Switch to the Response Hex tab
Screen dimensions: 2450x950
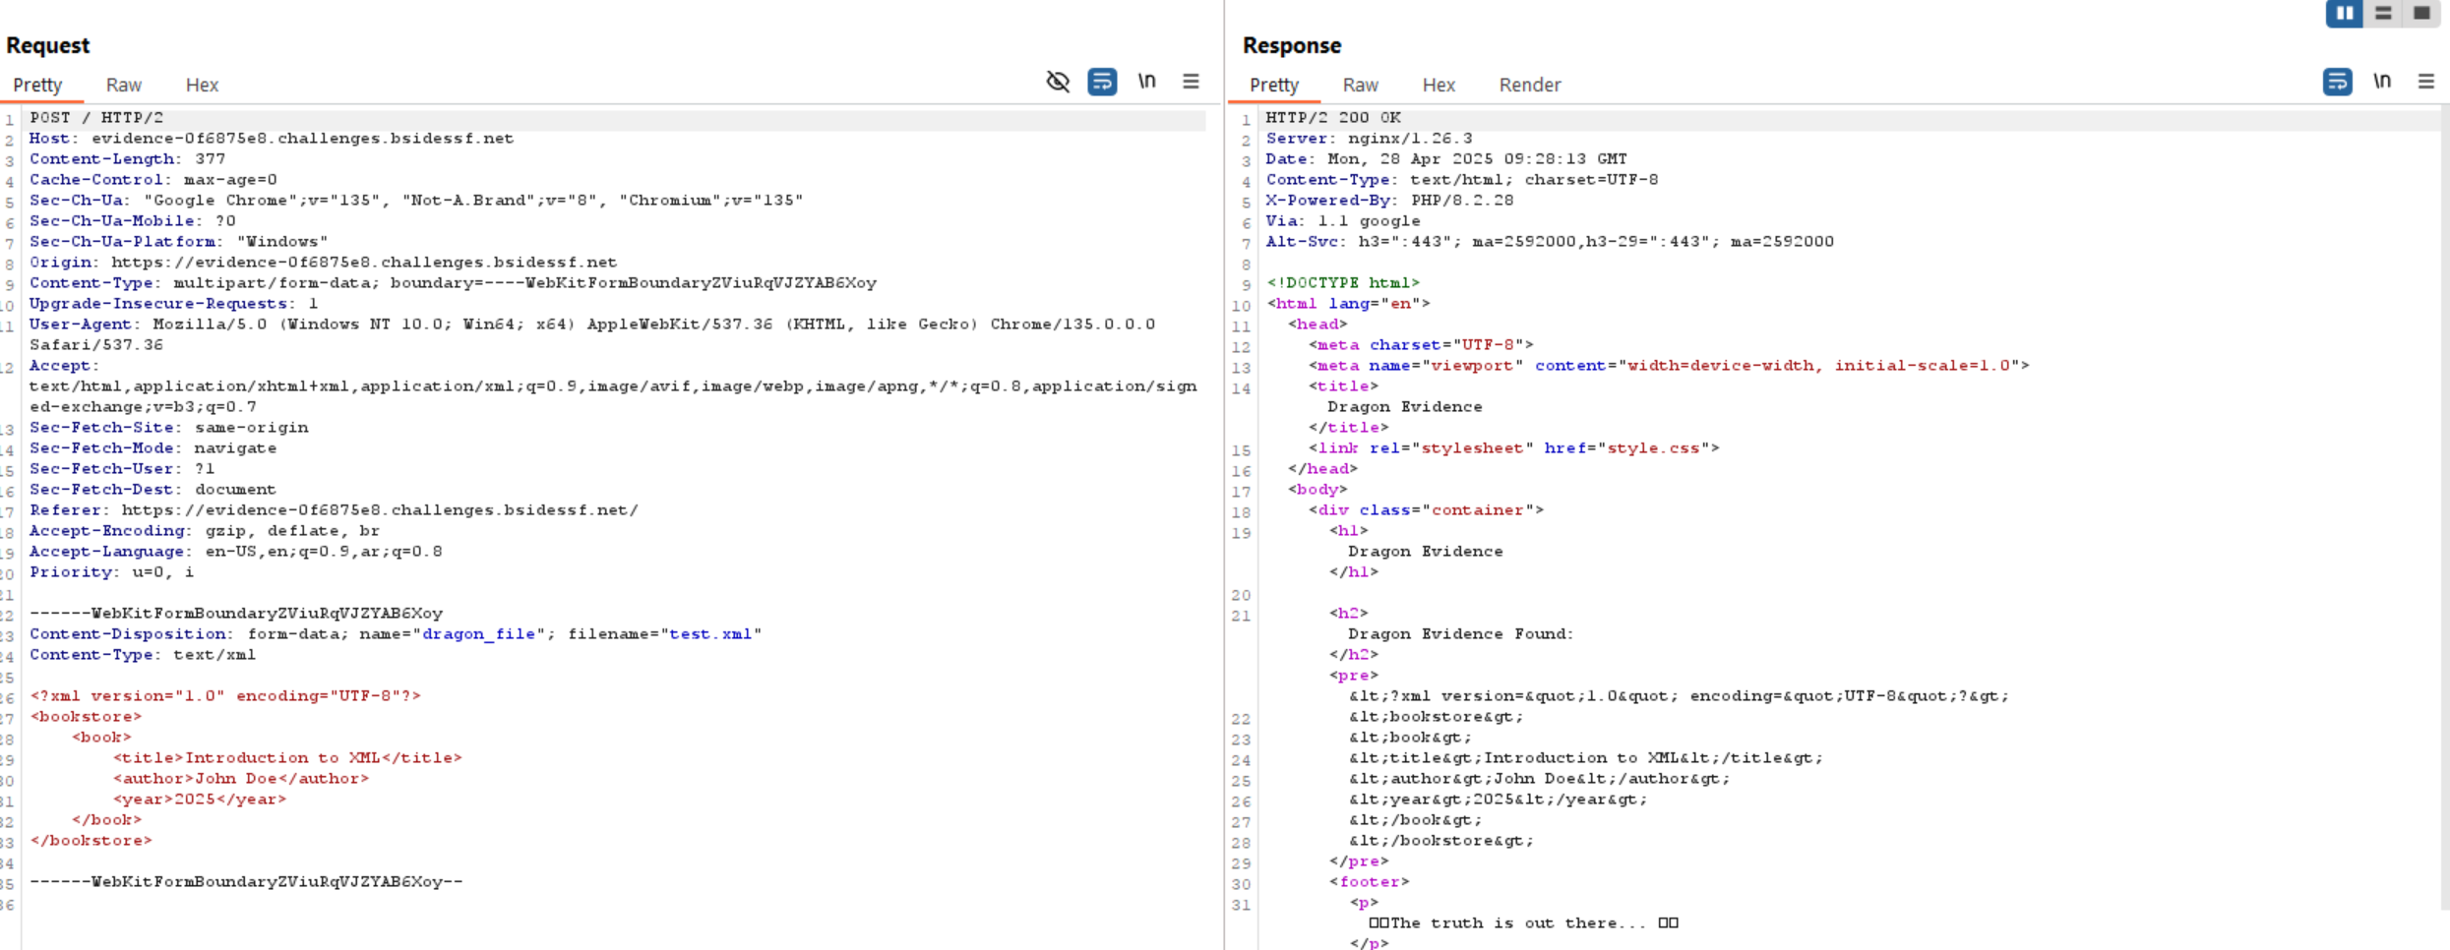coord(1439,85)
